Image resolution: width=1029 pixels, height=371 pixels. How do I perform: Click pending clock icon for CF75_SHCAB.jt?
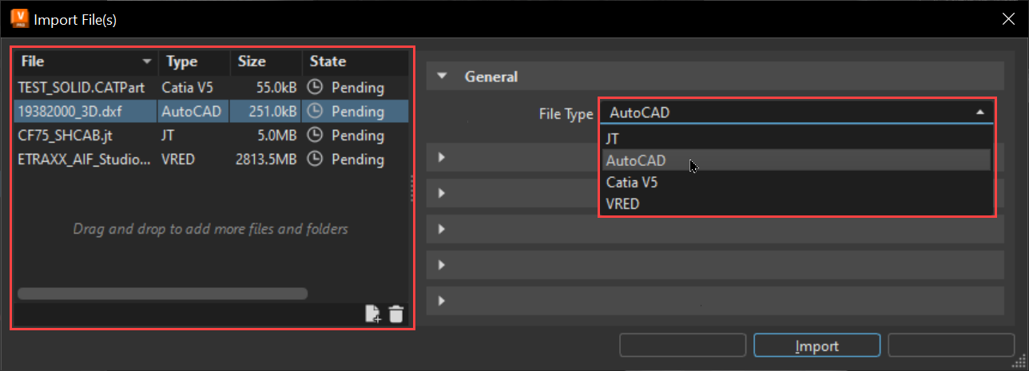pyautogui.click(x=316, y=136)
